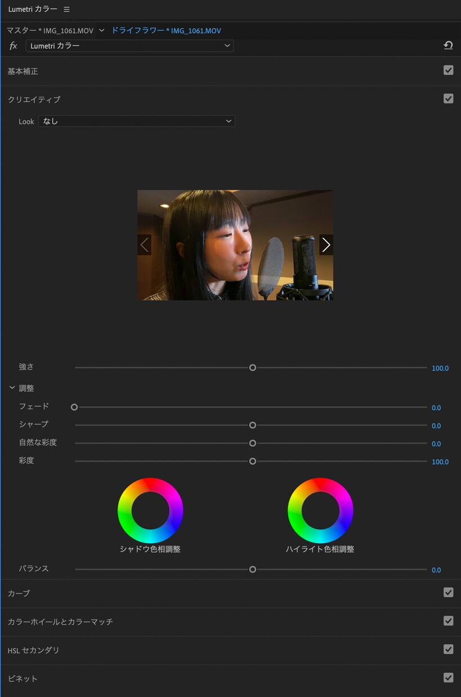
Task: Click the バランス value 0.0
Action: [436, 570]
